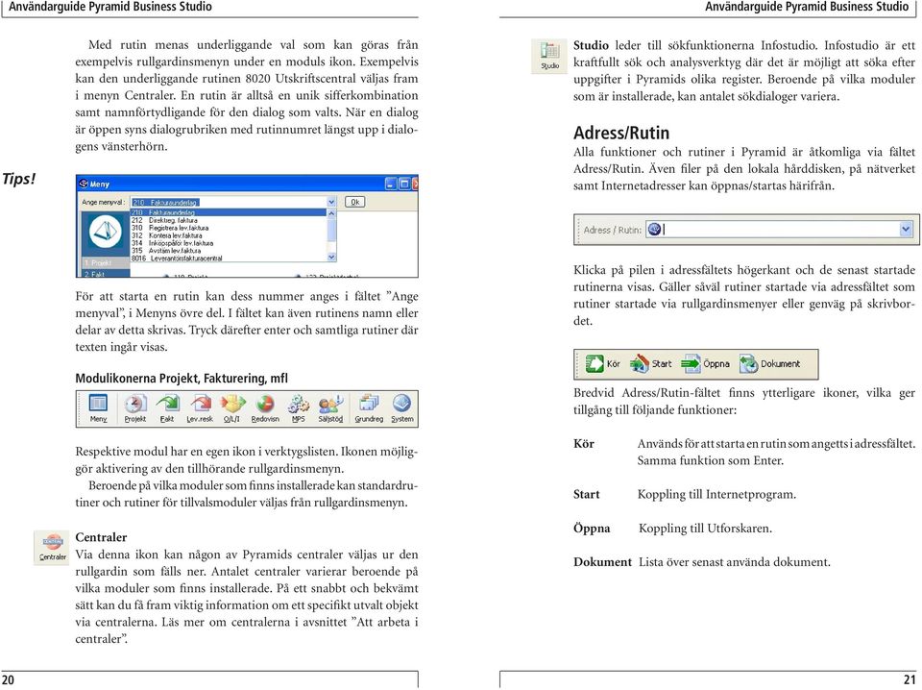Open the Meny module icon
The image size is (922, 690).
pyautogui.click(x=98, y=408)
